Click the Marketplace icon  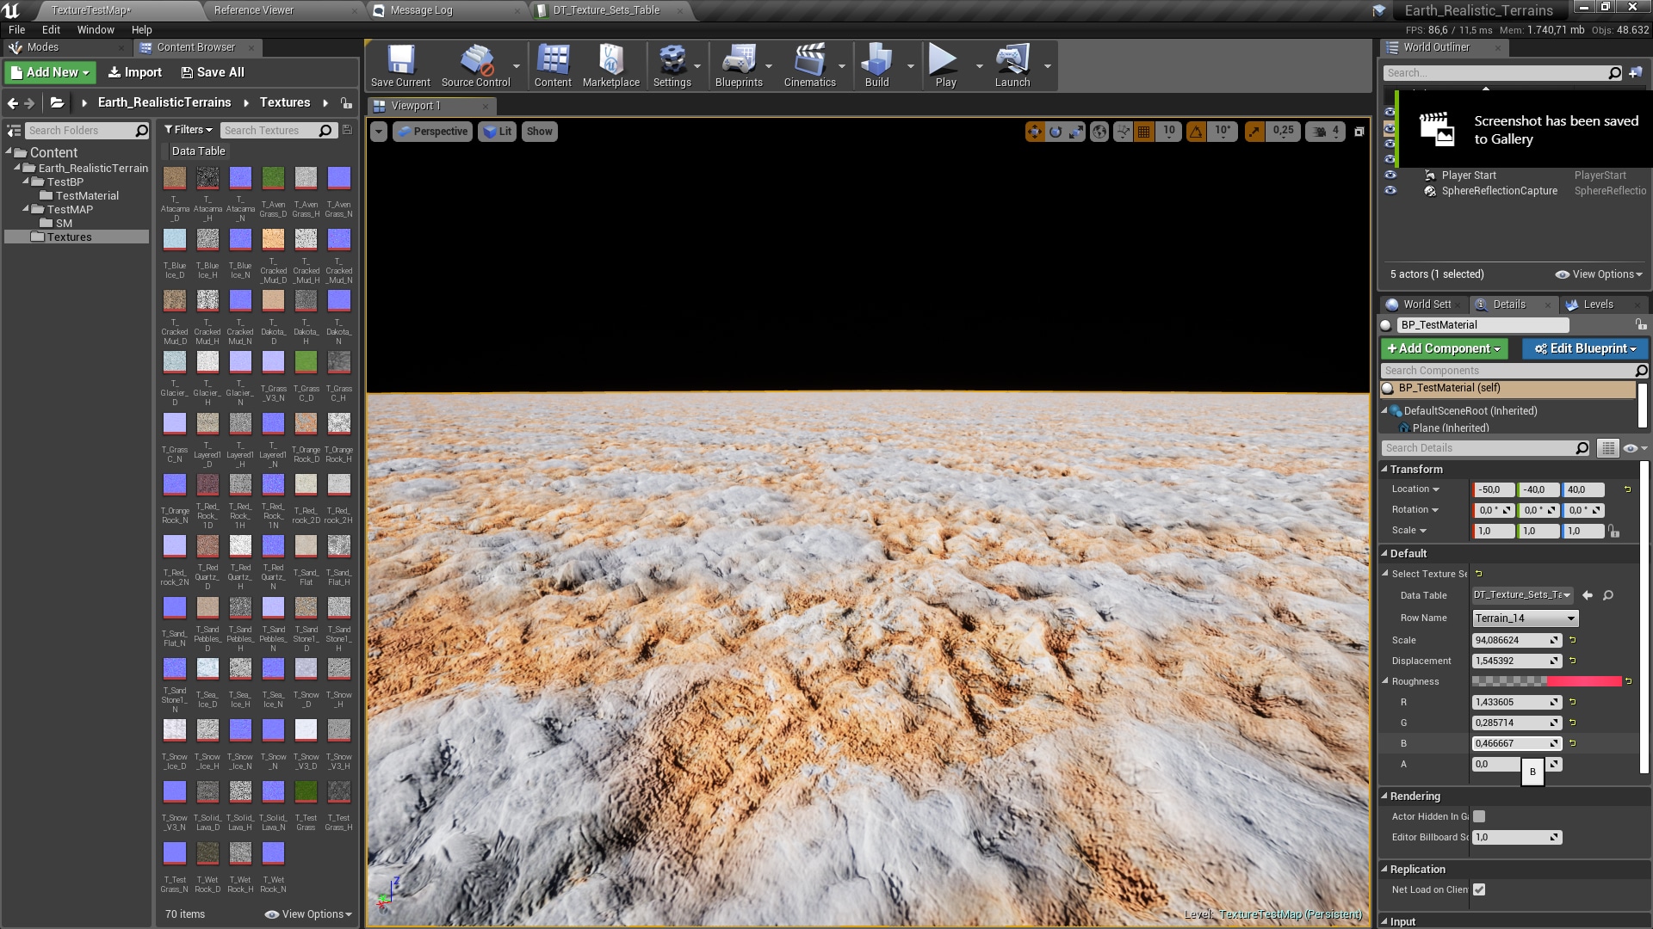(610, 60)
